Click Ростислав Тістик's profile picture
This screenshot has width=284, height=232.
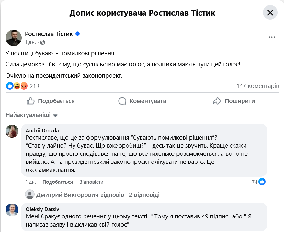13,38
